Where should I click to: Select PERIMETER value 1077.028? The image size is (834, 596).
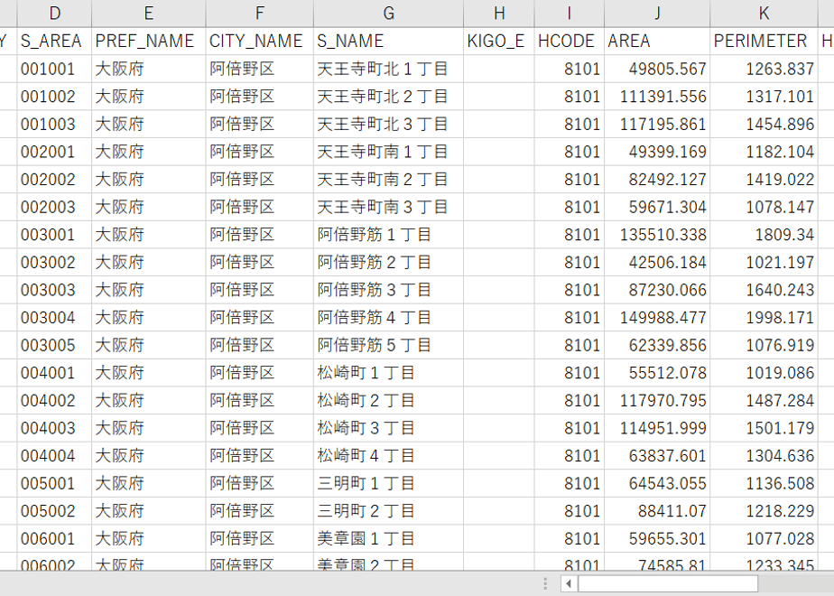click(x=764, y=539)
